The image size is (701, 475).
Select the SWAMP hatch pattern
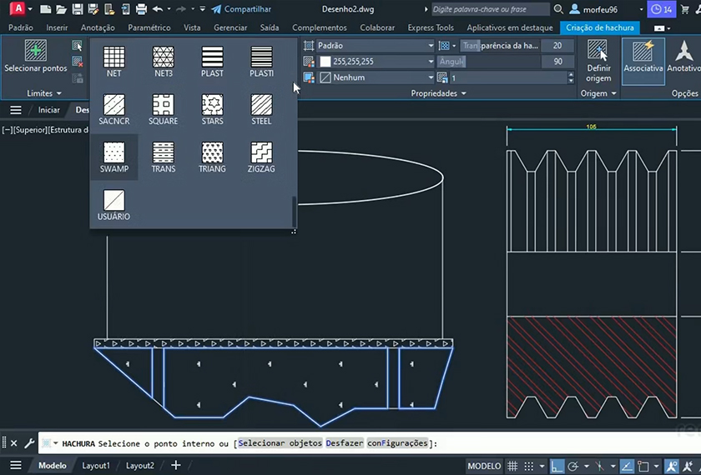114,152
